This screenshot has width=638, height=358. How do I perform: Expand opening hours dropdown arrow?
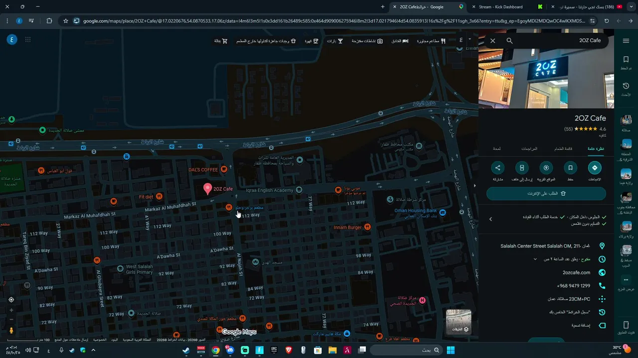point(535,259)
